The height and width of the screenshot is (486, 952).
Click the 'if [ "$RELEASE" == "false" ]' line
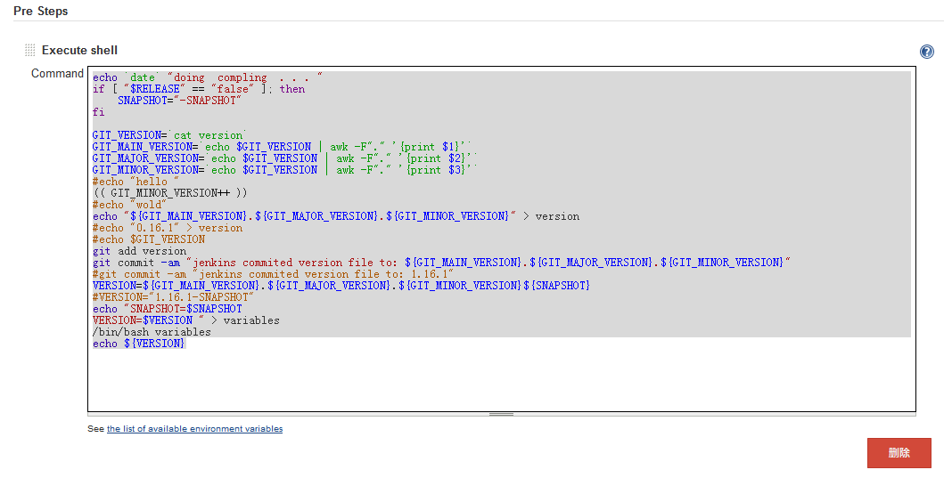coord(199,89)
